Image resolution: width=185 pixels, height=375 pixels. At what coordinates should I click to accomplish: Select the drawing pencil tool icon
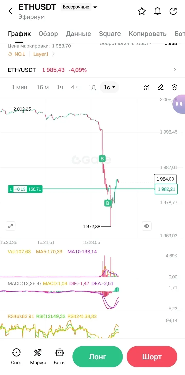[161, 87]
